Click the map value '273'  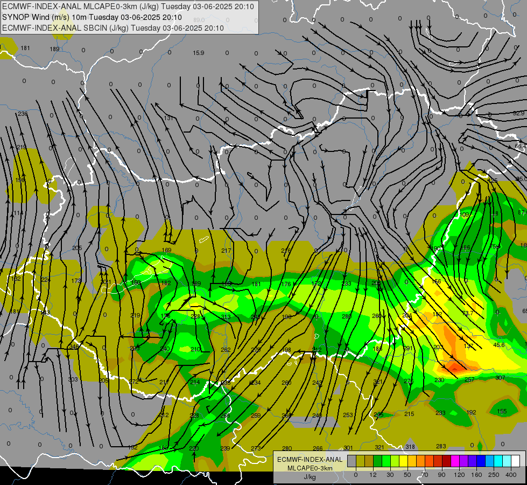pos(256,448)
